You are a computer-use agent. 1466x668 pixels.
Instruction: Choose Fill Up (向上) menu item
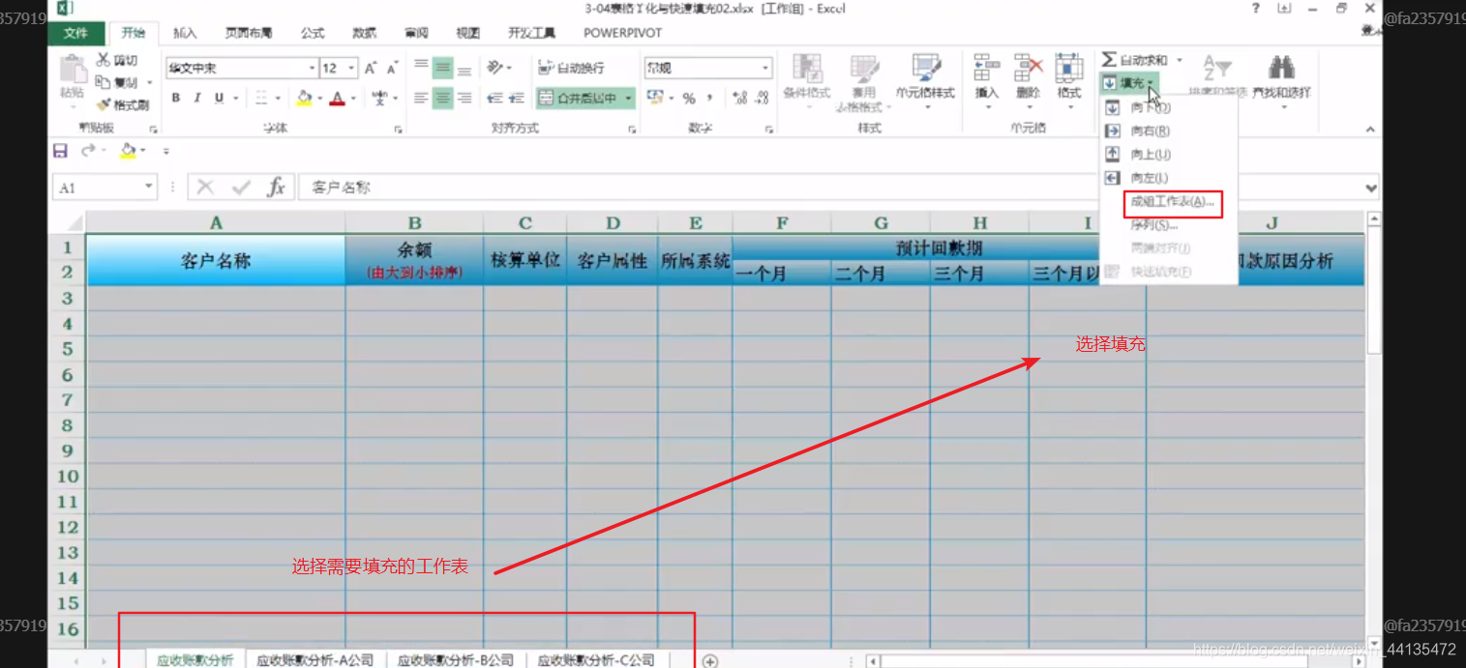1168,155
